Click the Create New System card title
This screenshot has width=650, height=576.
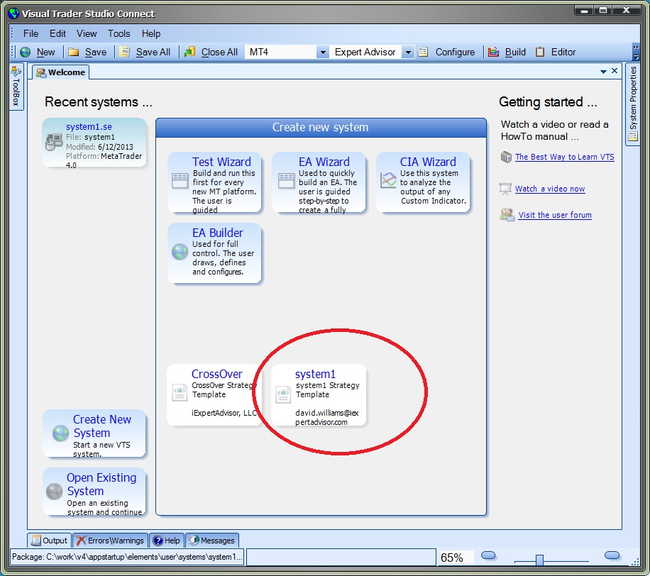(102, 426)
